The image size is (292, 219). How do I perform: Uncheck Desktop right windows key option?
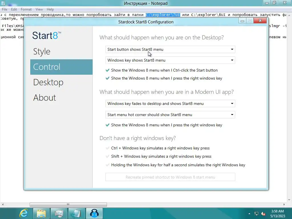(x=108, y=78)
